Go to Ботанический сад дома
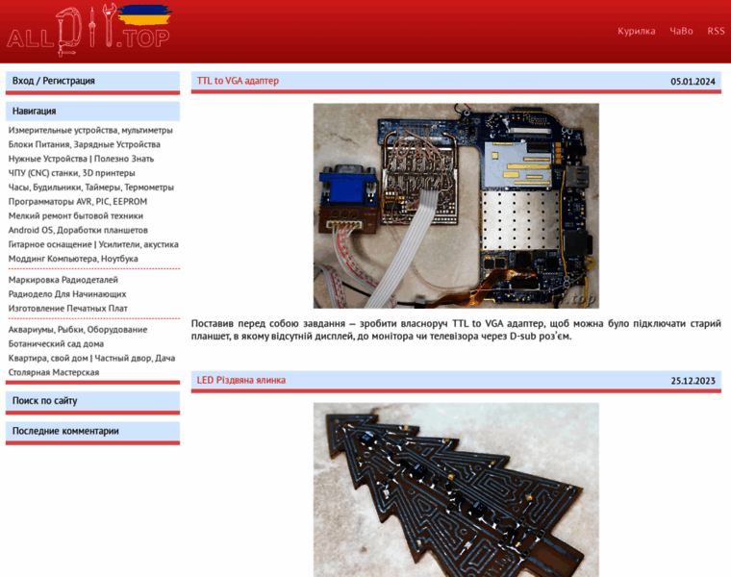 (56, 344)
